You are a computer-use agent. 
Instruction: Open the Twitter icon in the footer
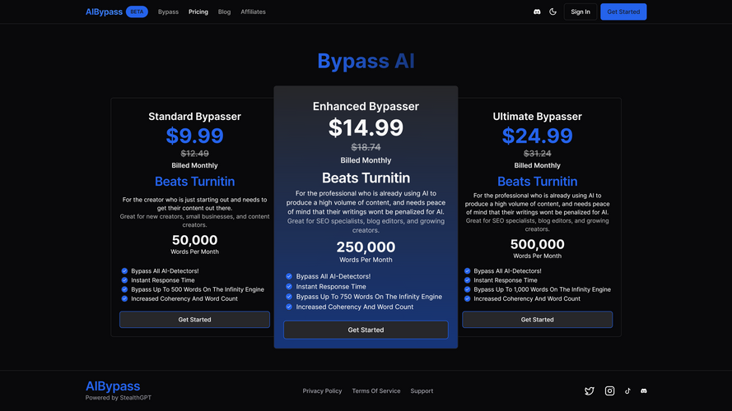[590, 391]
